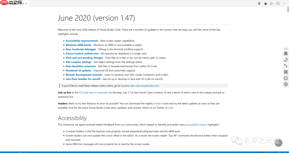Split the editor with the split icon
The height and width of the screenshot is (153, 289).
[278, 3]
